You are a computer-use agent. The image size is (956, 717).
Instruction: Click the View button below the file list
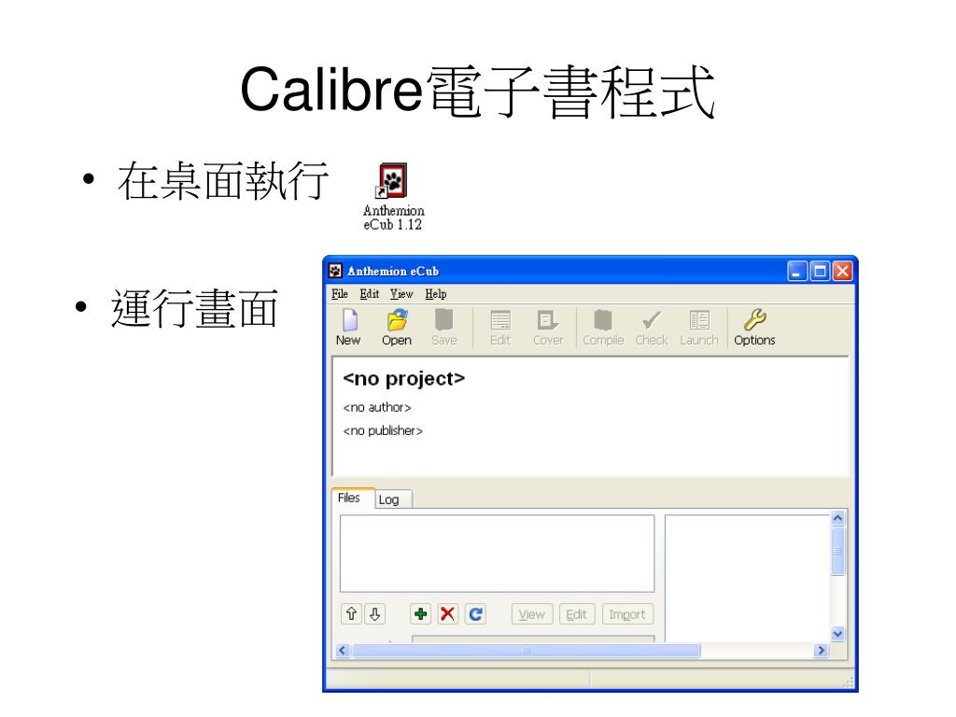(531, 614)
